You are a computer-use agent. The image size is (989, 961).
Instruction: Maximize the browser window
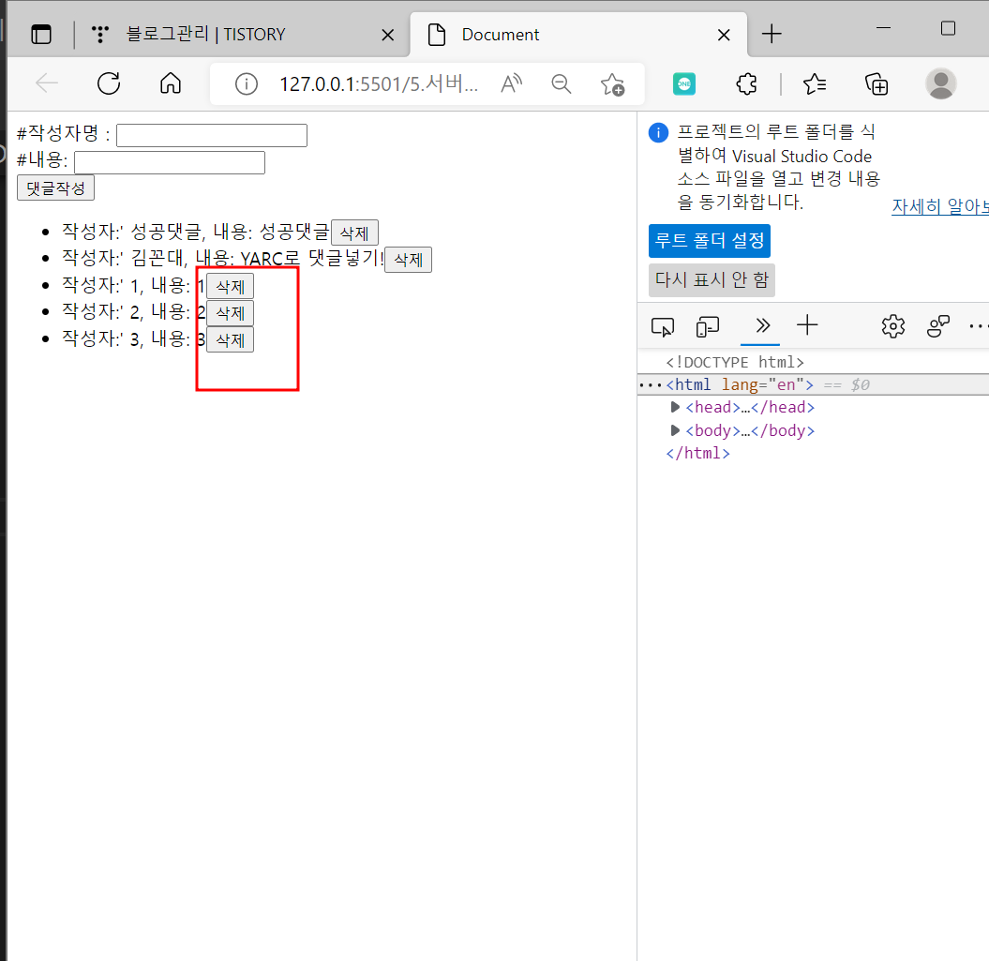pyautogui.click(x=948, y=28)
